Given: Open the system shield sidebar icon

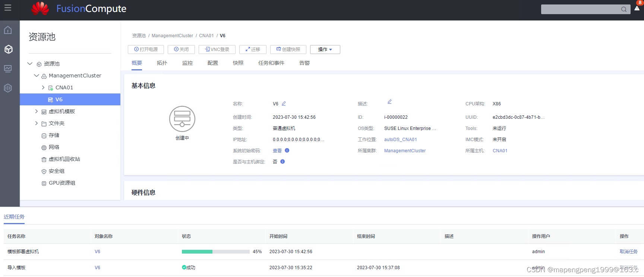Looking at the screenshot, I should [x=8, y=88].
